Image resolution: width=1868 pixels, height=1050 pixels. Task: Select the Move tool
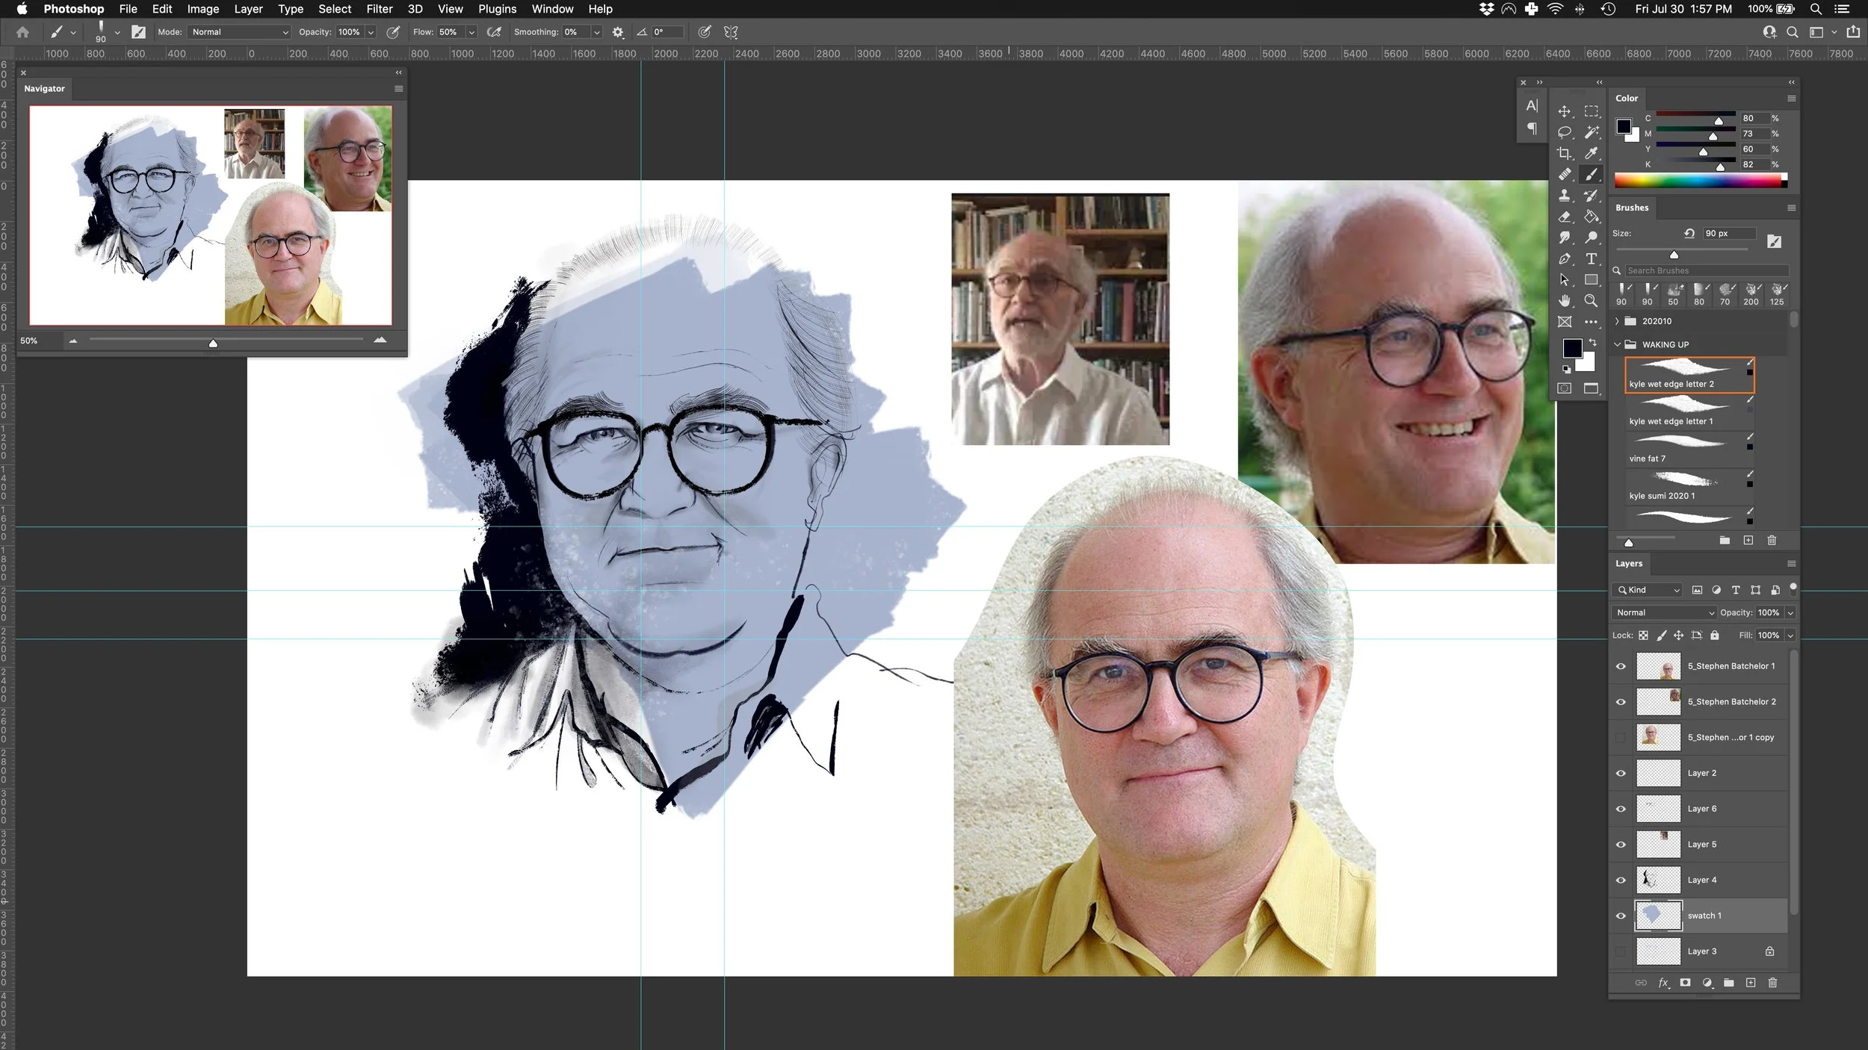tap(1564, 111)
